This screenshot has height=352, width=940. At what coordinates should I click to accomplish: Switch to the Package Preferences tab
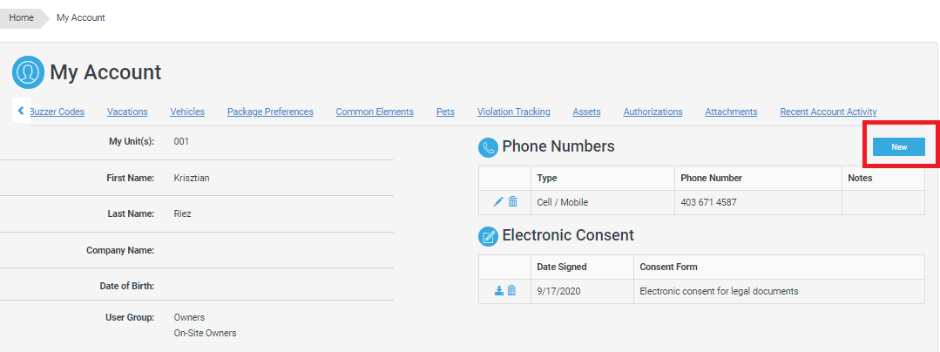[x=270, y=112]
